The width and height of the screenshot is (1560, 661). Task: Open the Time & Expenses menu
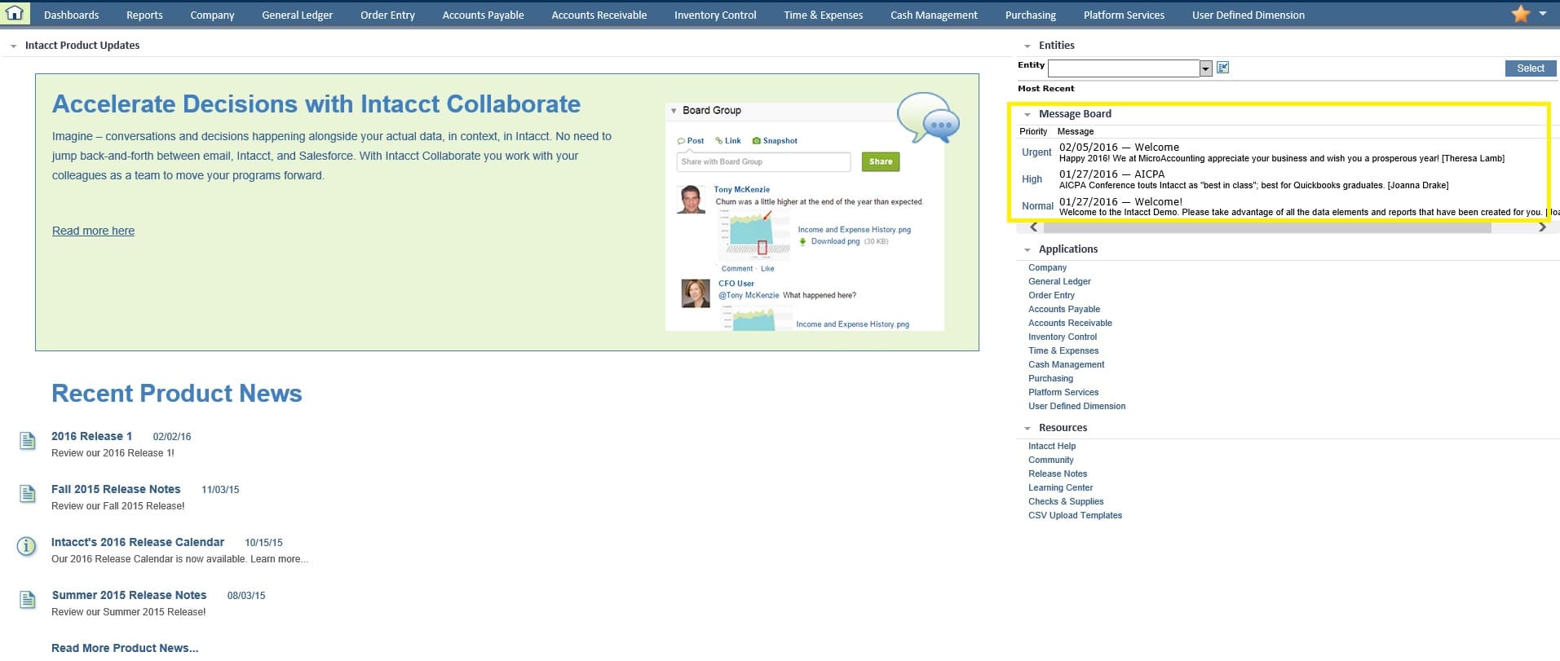pos(823,15)
